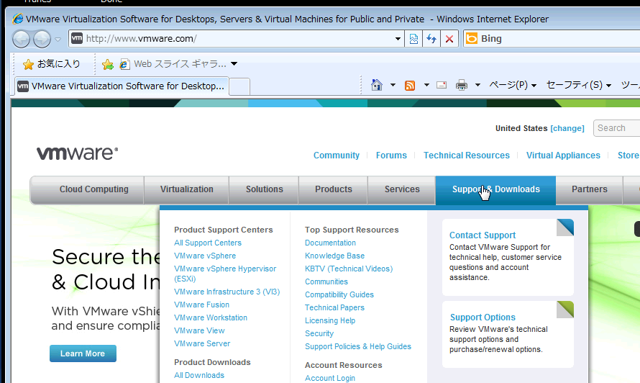The width and height of the screenshot is (640, 383).
Task: Open VMware vSphere Hypervisor (ESXi) link
Action: [x=225, y=274]
